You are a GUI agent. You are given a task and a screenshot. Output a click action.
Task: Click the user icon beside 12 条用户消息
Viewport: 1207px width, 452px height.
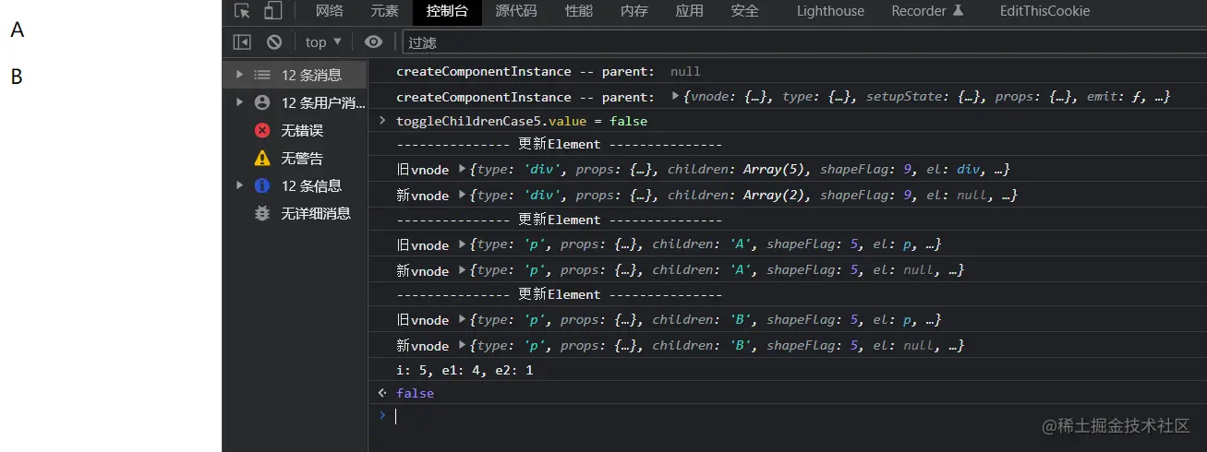click(262, 102)
